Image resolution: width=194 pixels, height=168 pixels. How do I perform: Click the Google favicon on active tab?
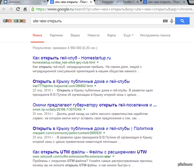pos(52,2)
